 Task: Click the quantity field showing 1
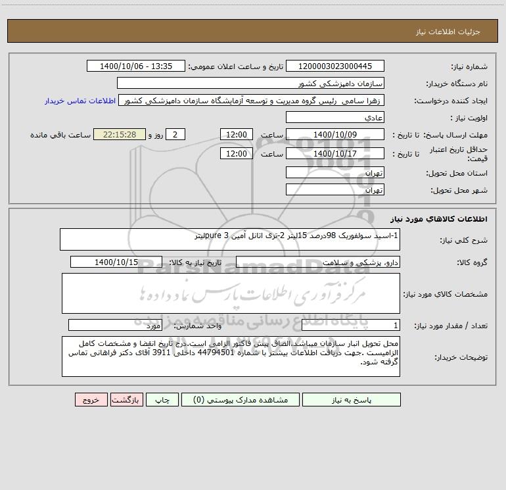[x=351, y=325]
